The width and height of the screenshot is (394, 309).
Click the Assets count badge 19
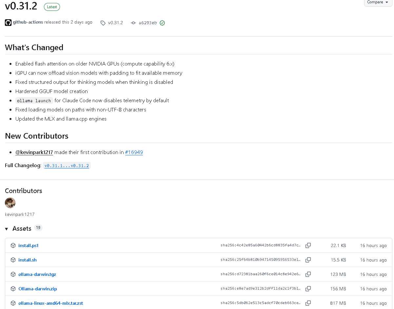(x=38, y=228)
